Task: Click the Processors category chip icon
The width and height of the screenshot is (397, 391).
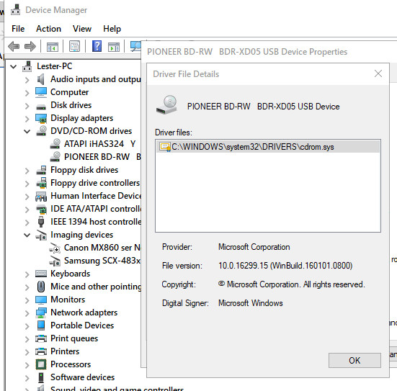Action: click(x=41, y=364)
